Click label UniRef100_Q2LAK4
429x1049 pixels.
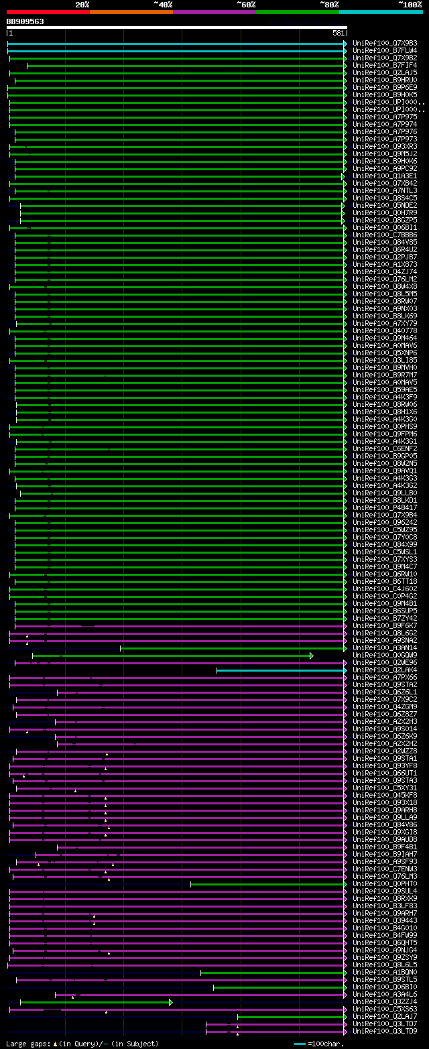click(385, 670)
